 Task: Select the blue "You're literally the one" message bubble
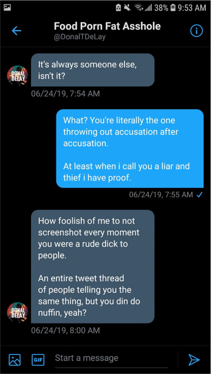click(130, 149)
